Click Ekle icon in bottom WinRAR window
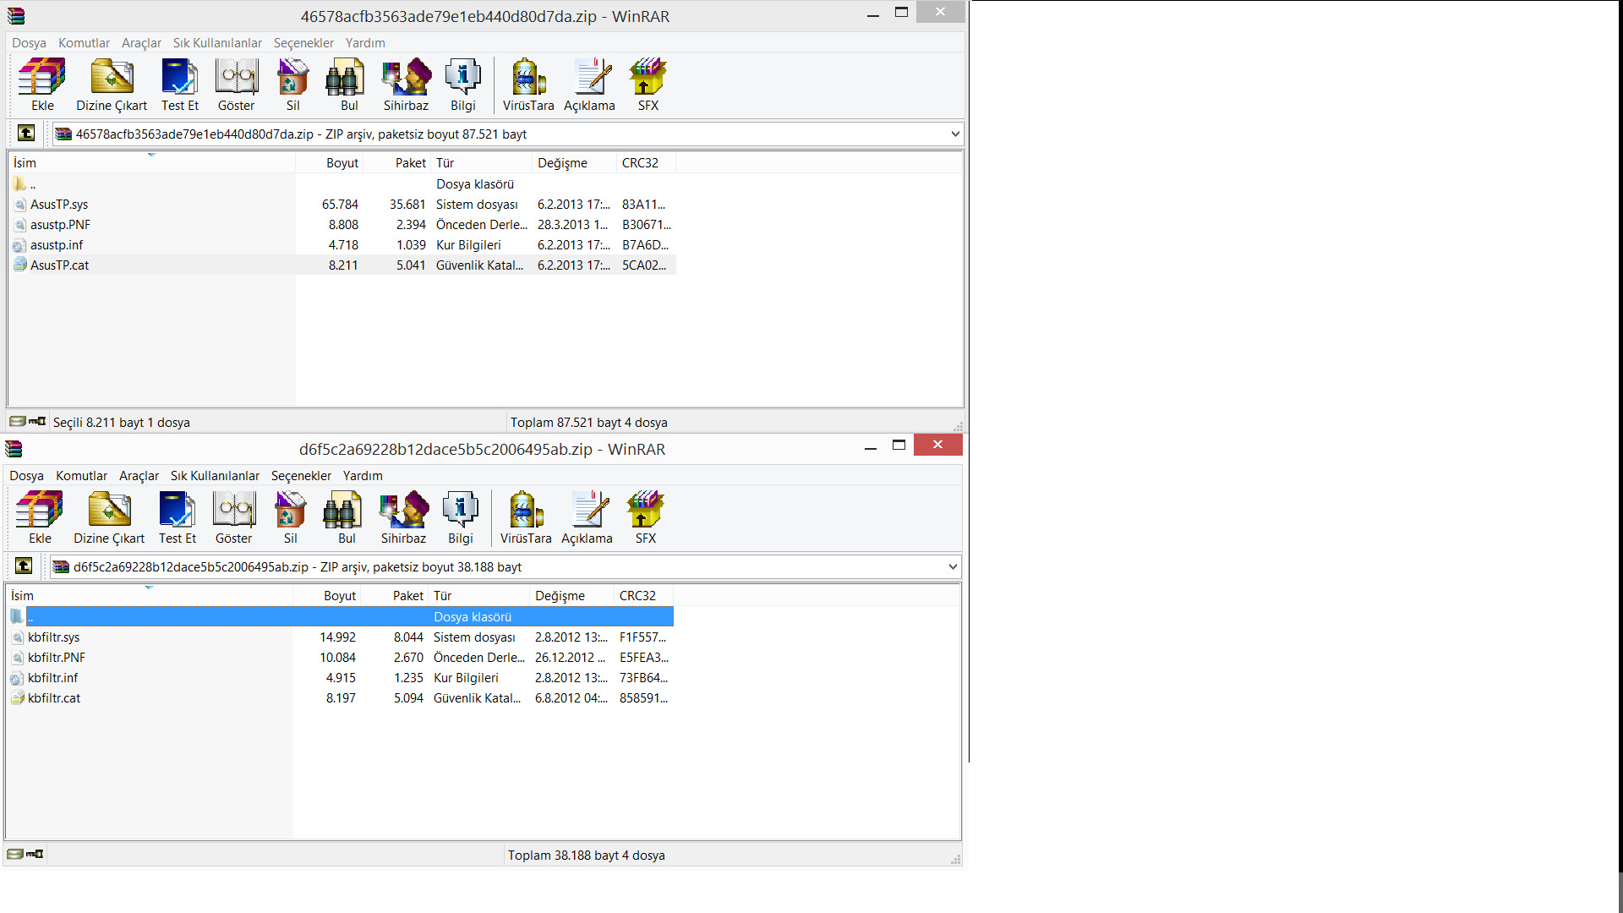The height and width of the screenshot is (913, 1623). [40, 517]
